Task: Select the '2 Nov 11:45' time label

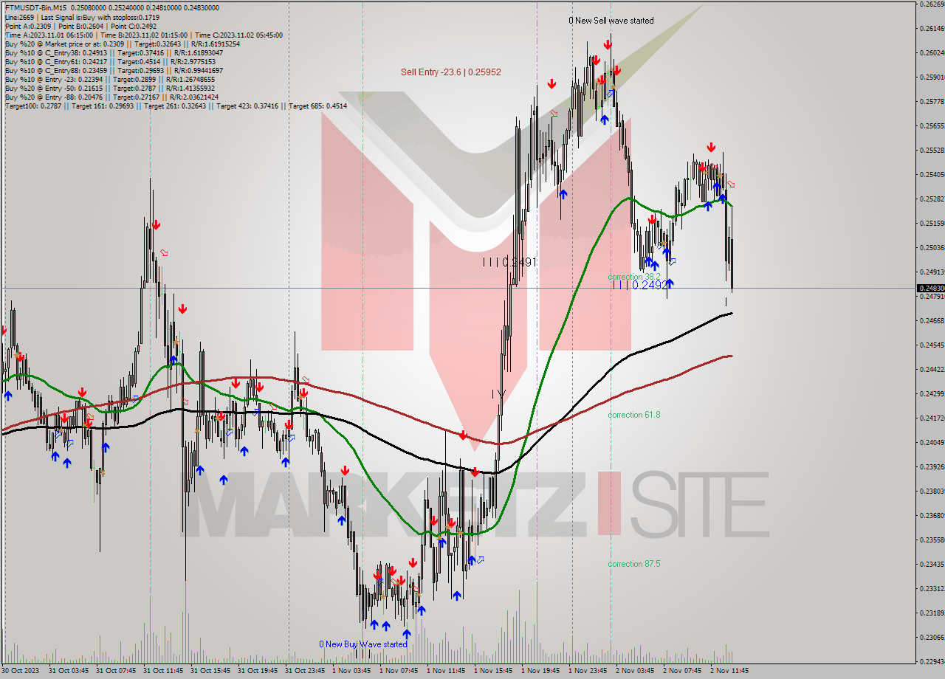Action: (x=729, y=671)
